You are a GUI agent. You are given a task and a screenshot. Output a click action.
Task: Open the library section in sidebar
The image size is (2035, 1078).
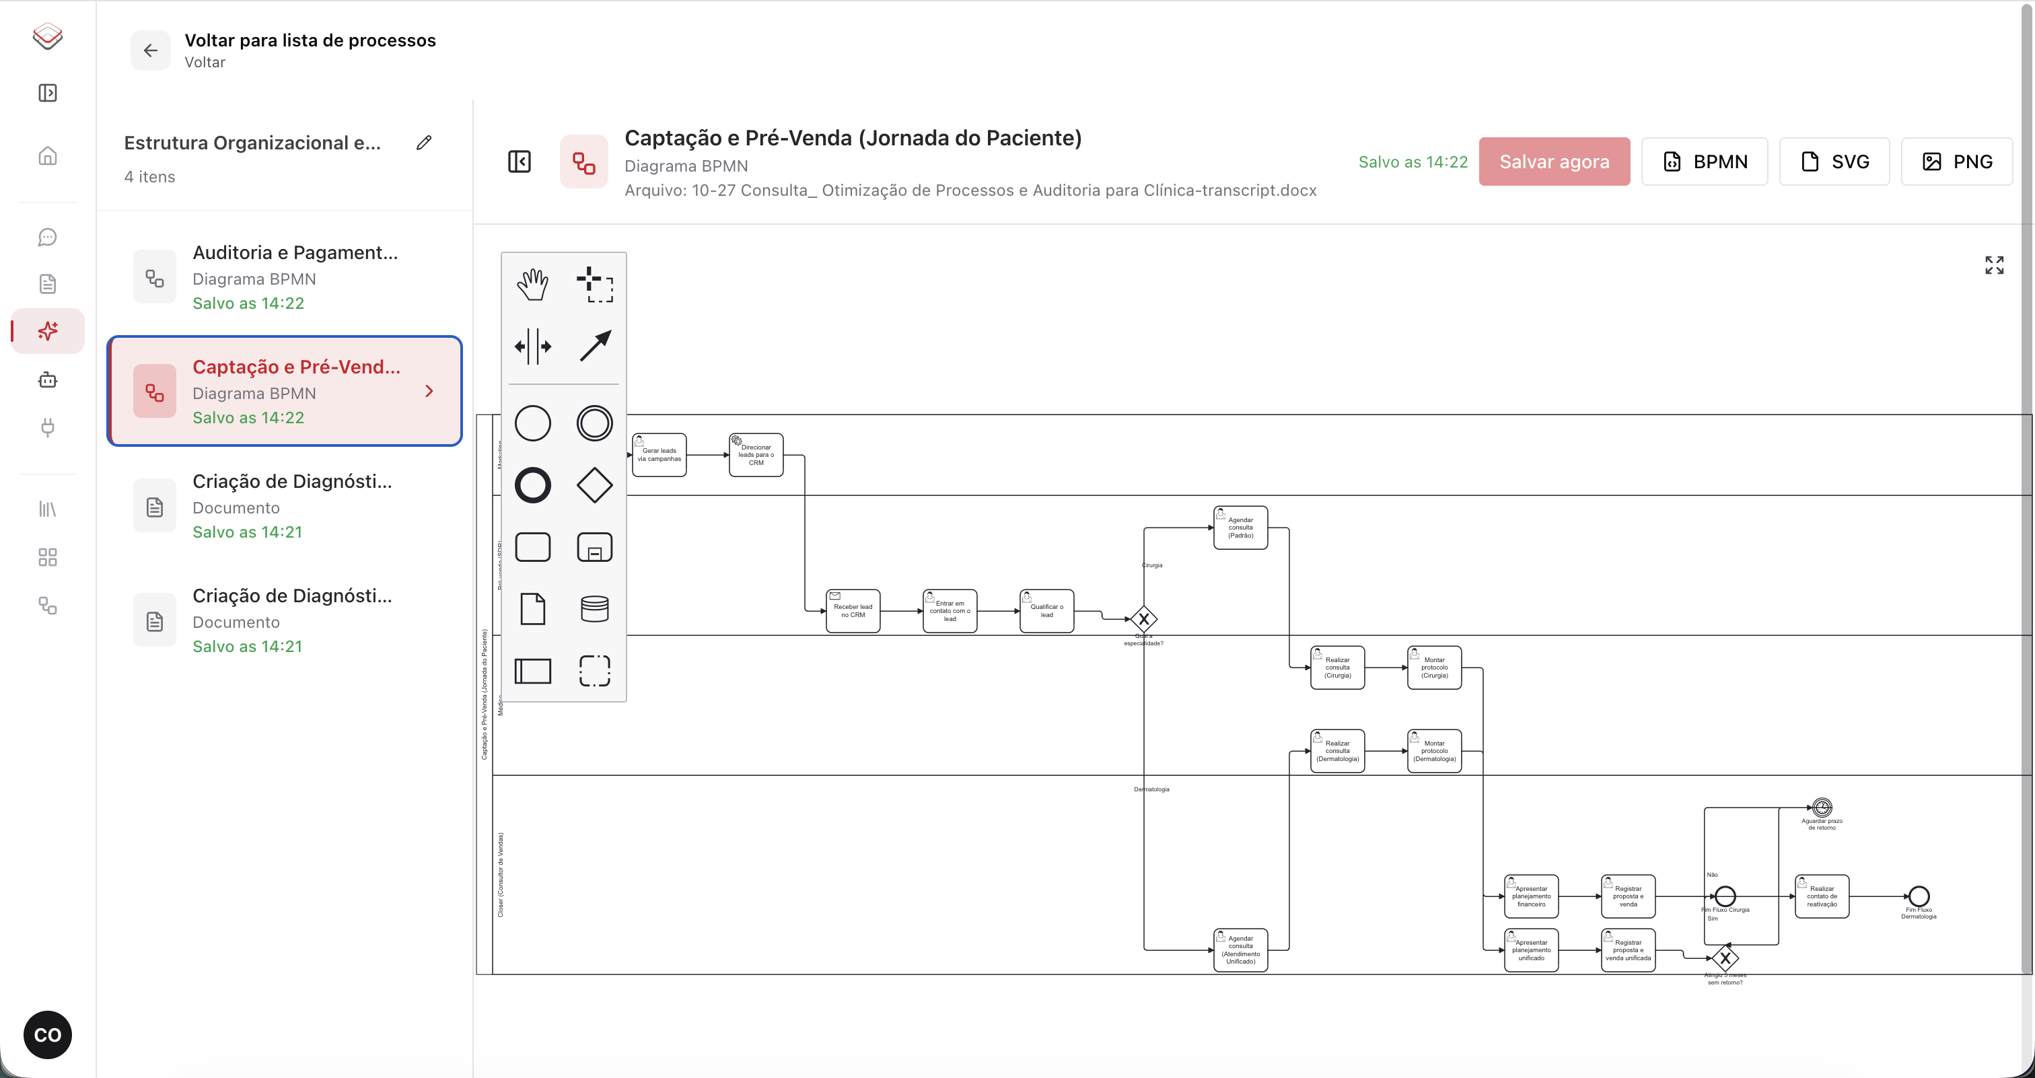tap(47, 509)
